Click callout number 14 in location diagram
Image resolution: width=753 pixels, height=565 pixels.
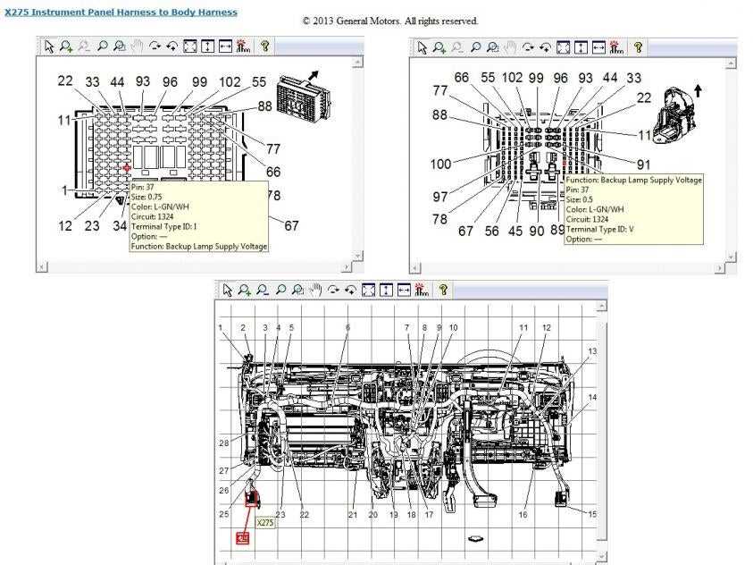pos(592,397)
